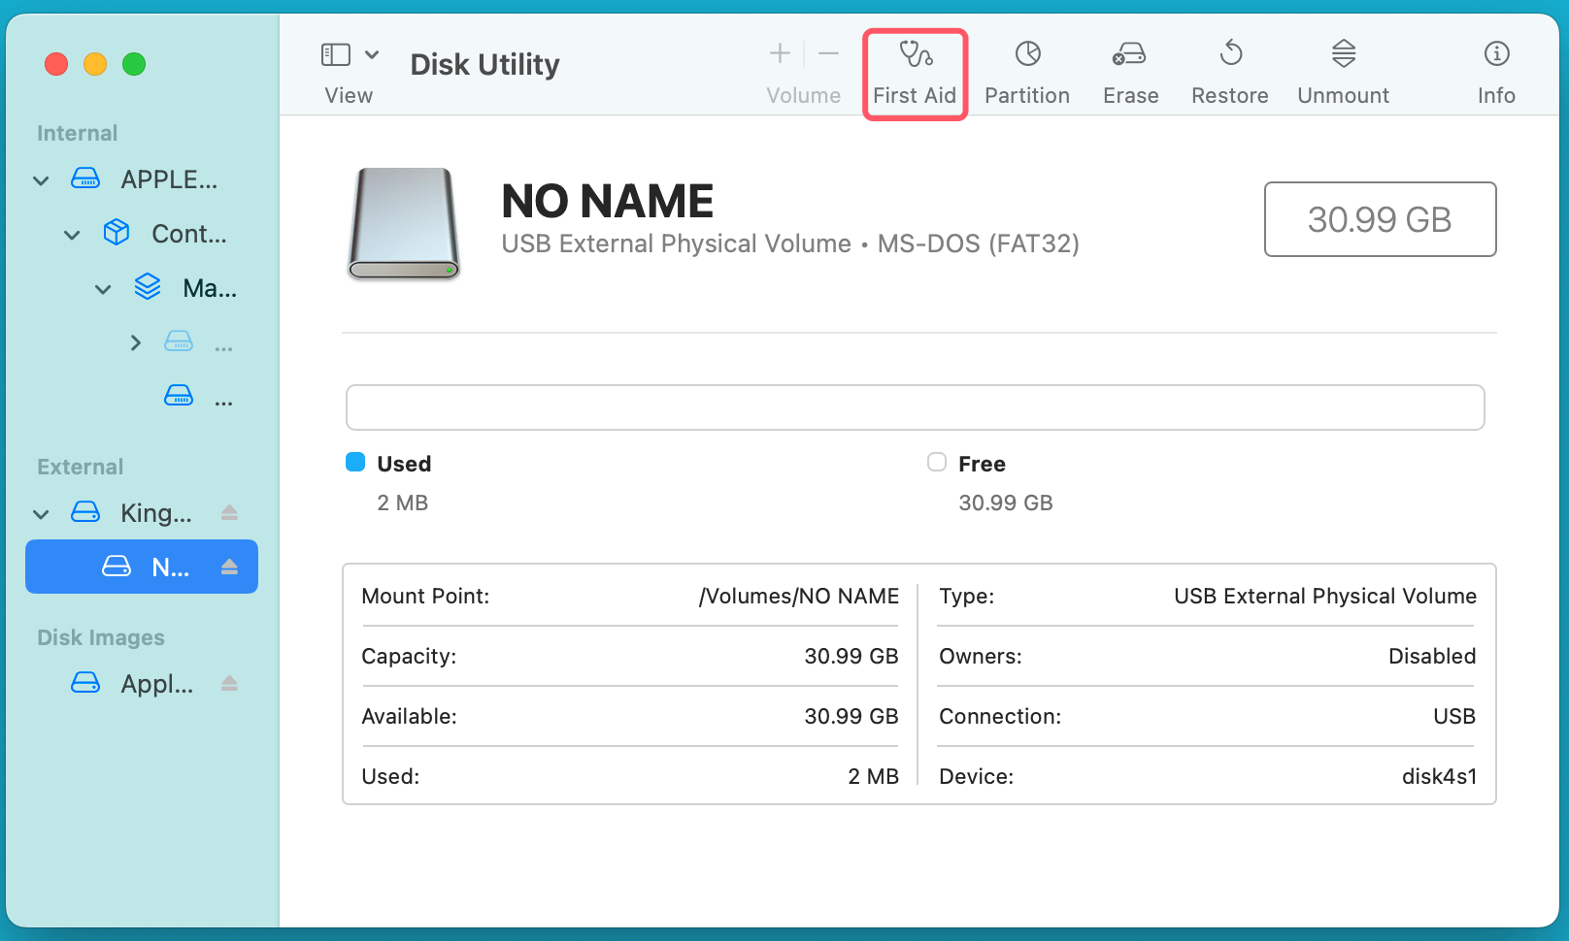Image resolution: width=1569 pixels, height=941 pixels.
Task: Click the 30.99 GB capacity button
Action: 1380,219
